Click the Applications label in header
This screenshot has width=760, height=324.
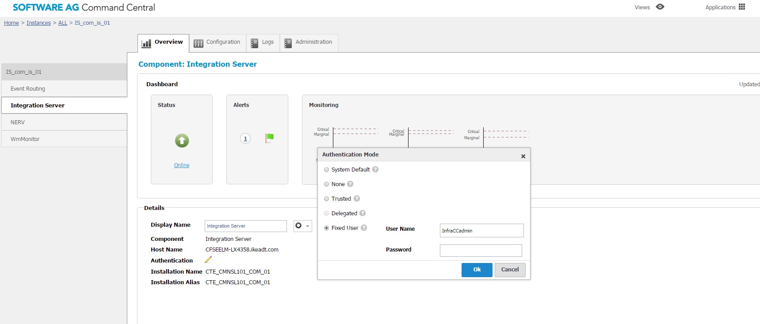720,8
